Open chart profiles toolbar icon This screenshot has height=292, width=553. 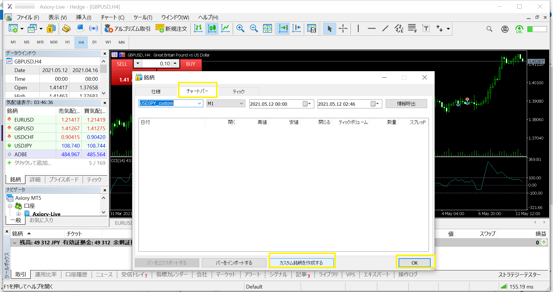32,29
